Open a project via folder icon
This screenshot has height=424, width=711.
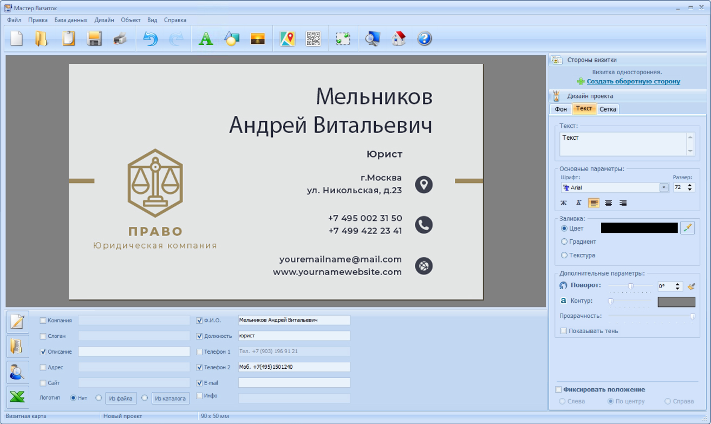(42, 38)
